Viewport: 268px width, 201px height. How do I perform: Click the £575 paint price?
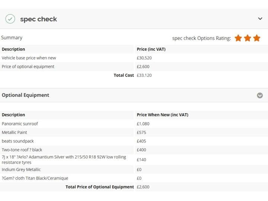(141, 133)
